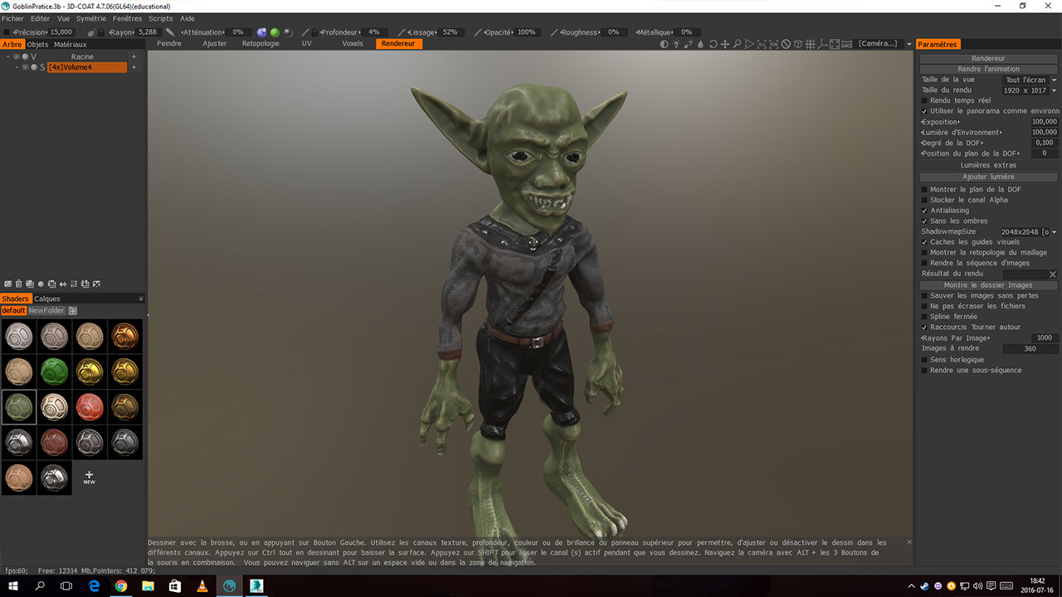The image size is (1062, 597).
Task: Click the panorama environment icon near Caméra
Action: 846,44
